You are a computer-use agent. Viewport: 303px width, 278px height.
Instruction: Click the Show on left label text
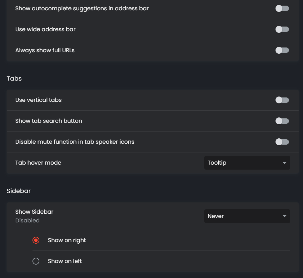[65, 261]
